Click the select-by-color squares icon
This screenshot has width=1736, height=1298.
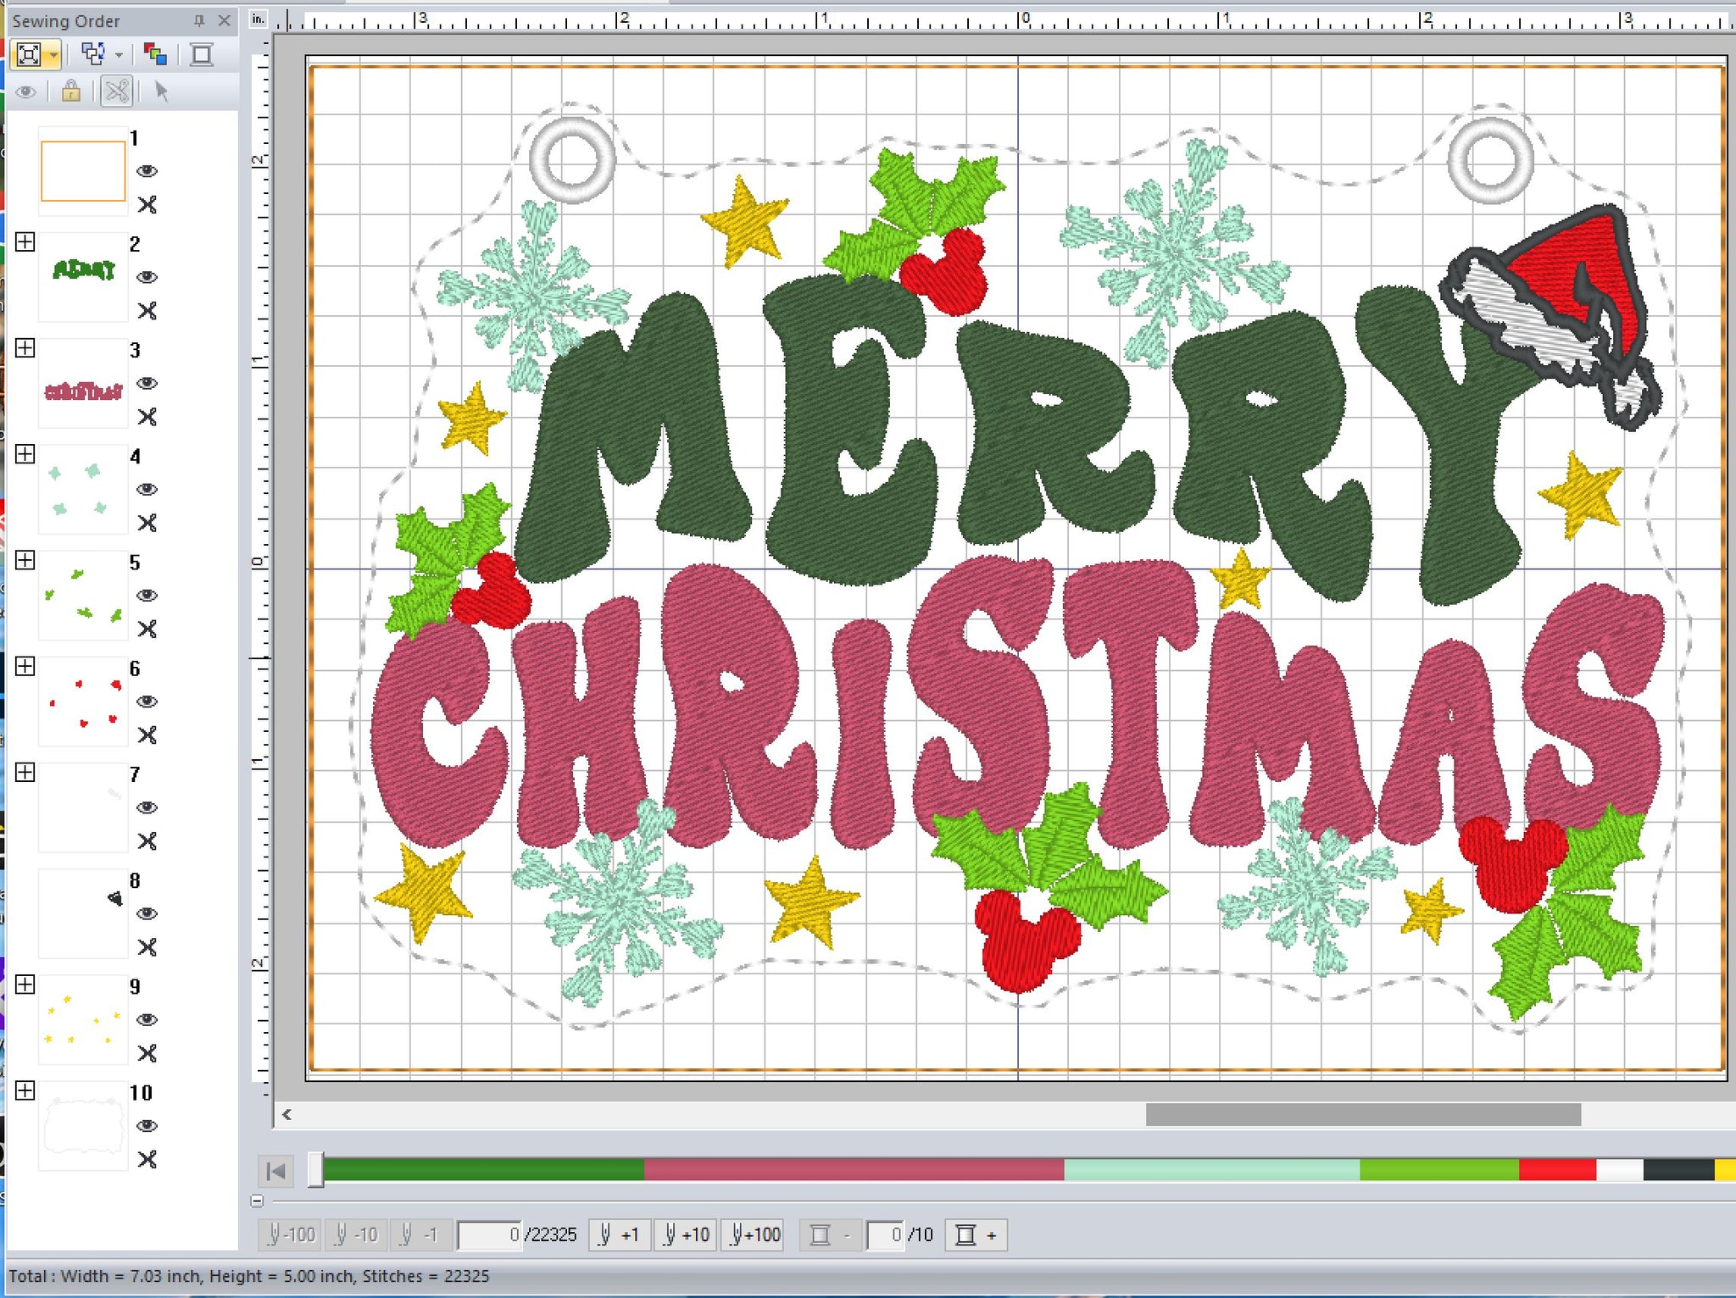click(x=154, y=55)
